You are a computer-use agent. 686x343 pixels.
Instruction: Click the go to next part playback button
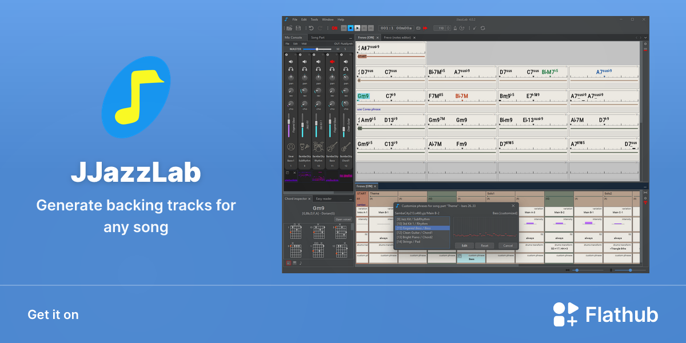coord(370,28)
